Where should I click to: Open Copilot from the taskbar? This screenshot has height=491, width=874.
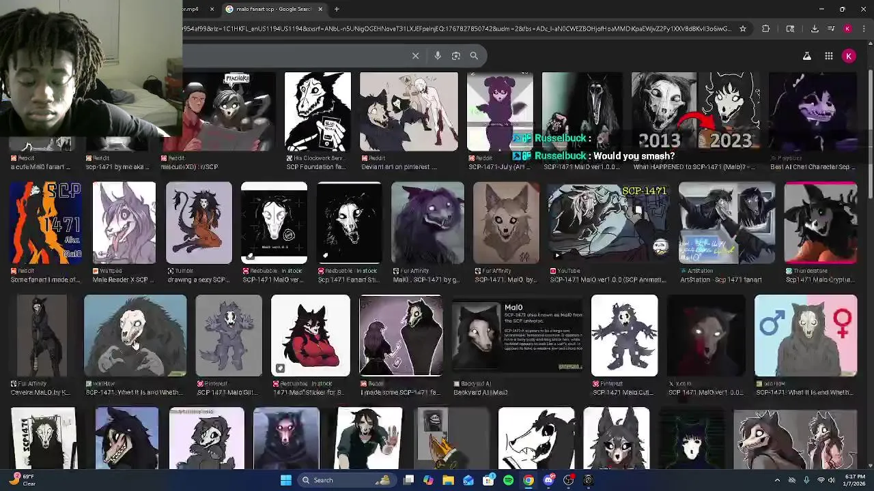[x=428, y=480]
